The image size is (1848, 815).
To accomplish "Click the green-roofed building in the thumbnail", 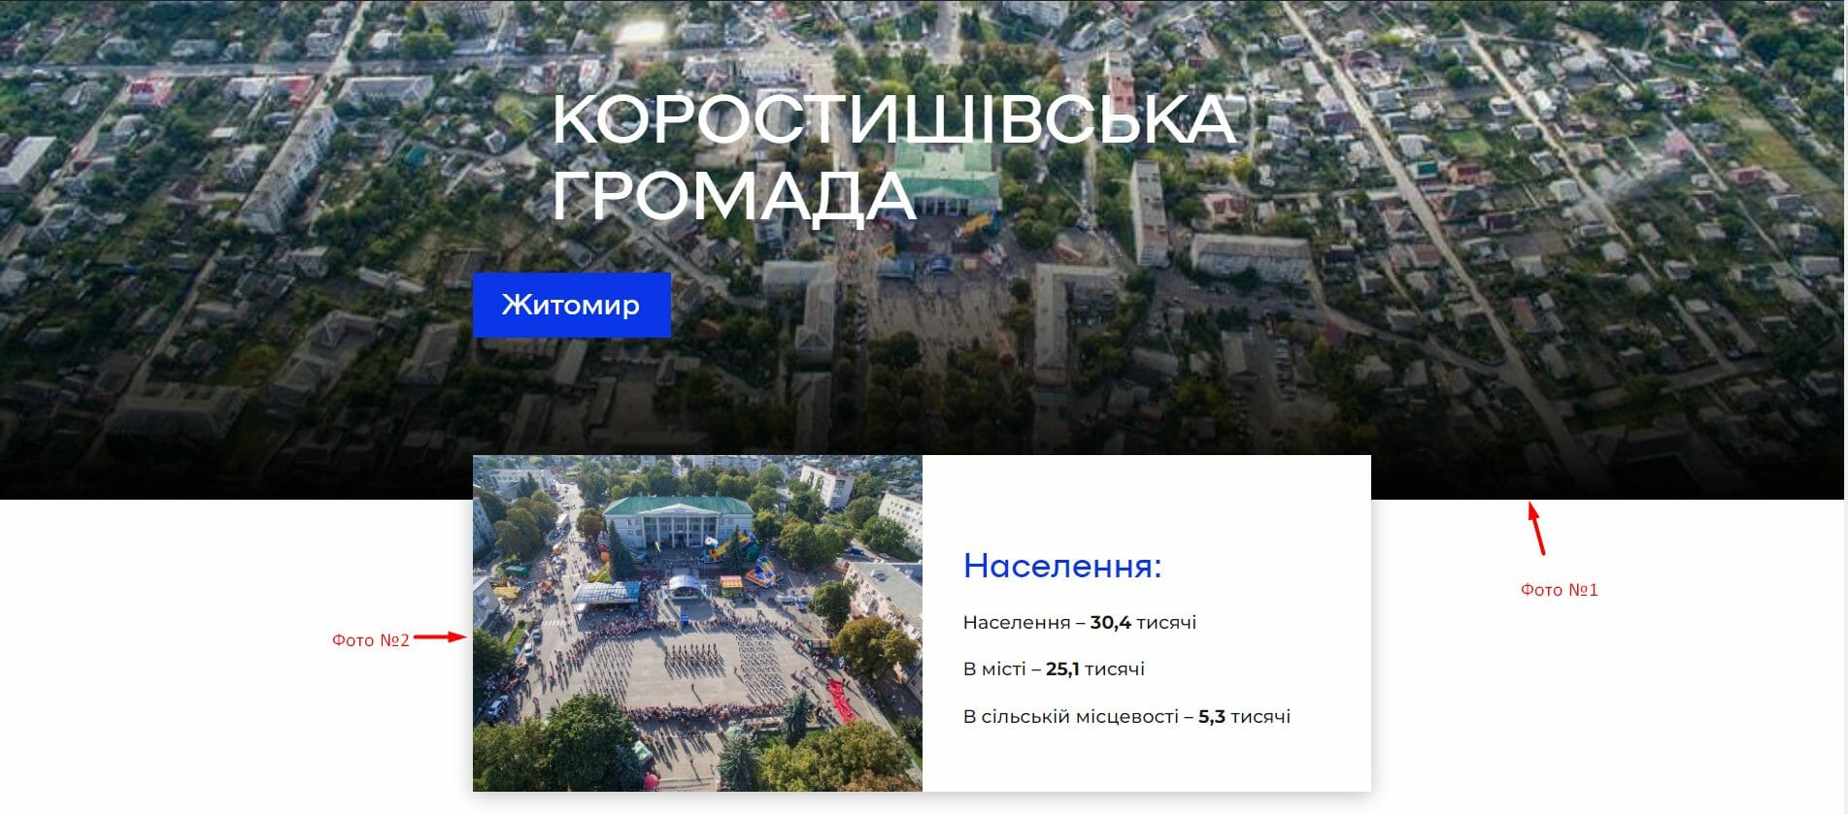I will (678, 529).
